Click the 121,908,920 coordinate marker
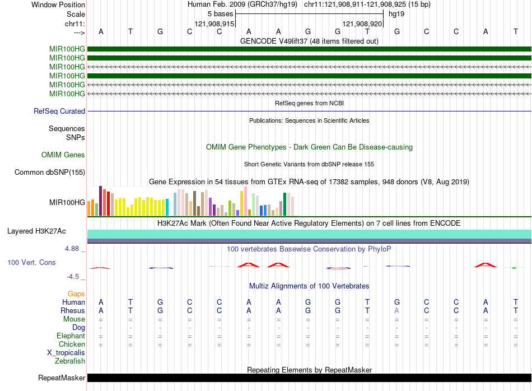This screenshot has height=391, width=532. pyautogui.click(x=362, y=24)
